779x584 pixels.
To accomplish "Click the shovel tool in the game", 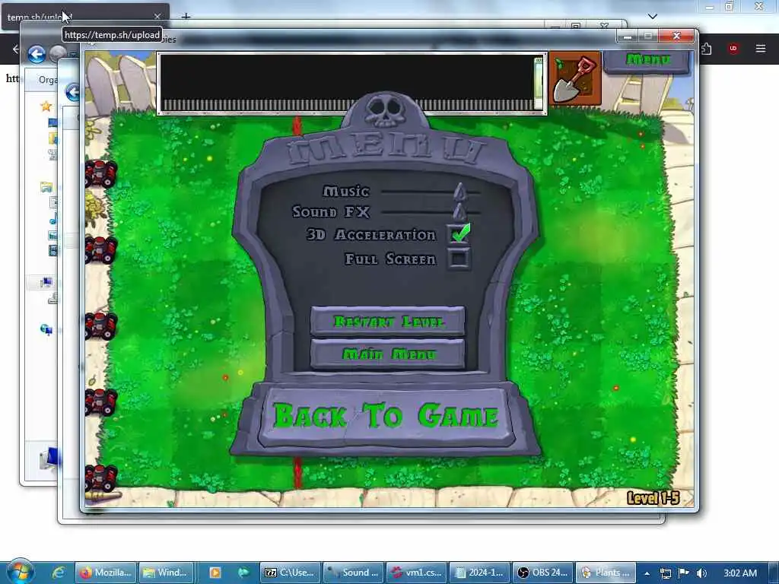I will tap(575, 79).
